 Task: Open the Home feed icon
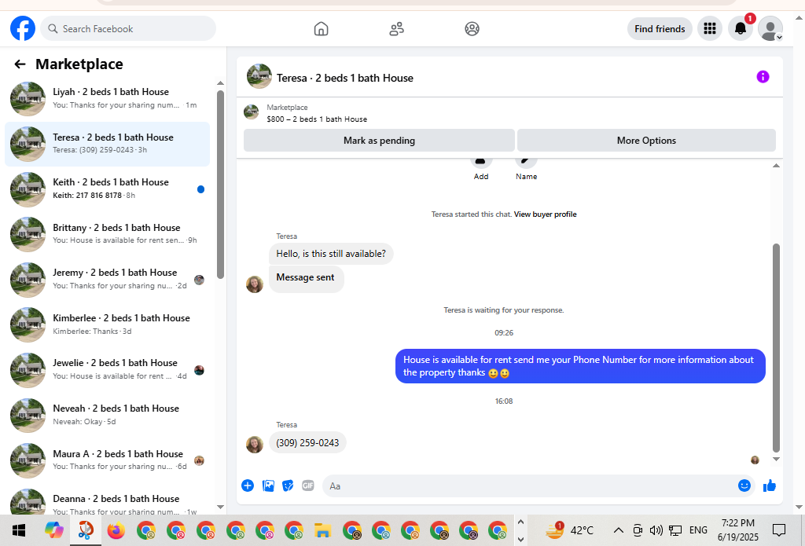coord(321,29)
